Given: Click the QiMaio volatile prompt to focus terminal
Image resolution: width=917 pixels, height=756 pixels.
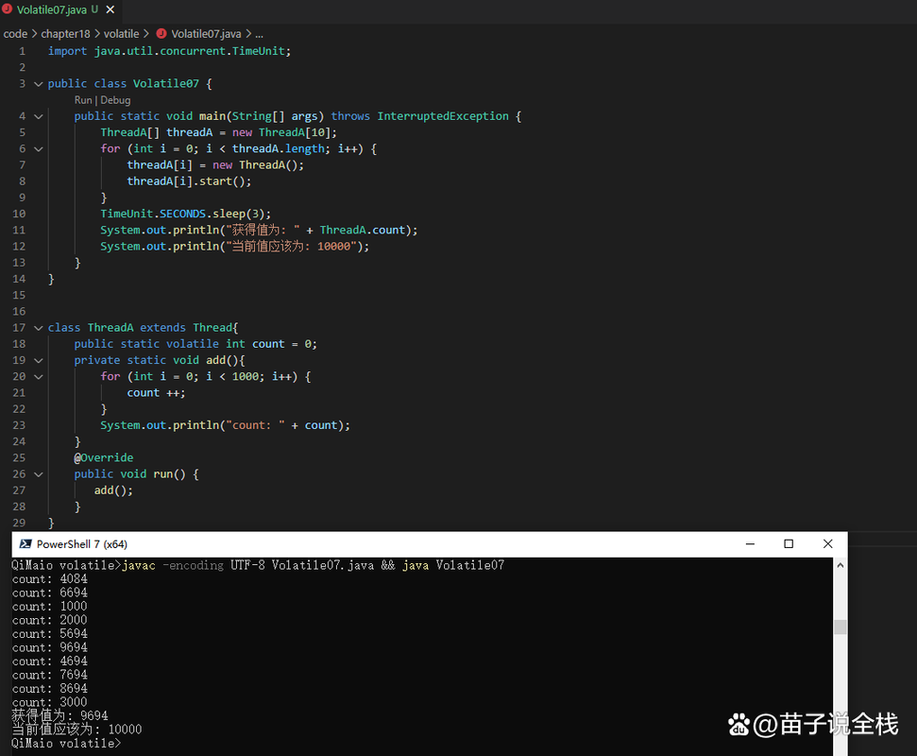Looking at the screenshot, I should 66,743.
